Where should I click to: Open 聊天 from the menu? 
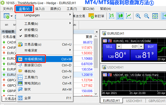[x=44, y=89]
